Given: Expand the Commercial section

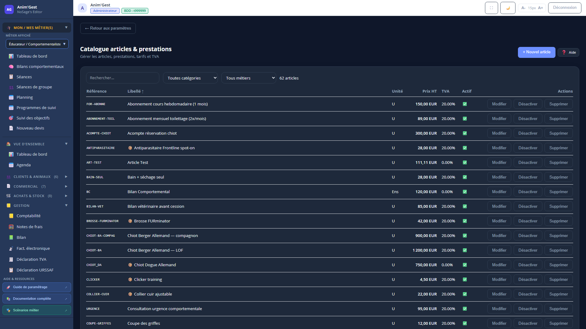Looking at the screenshot, I should point(37,186).
